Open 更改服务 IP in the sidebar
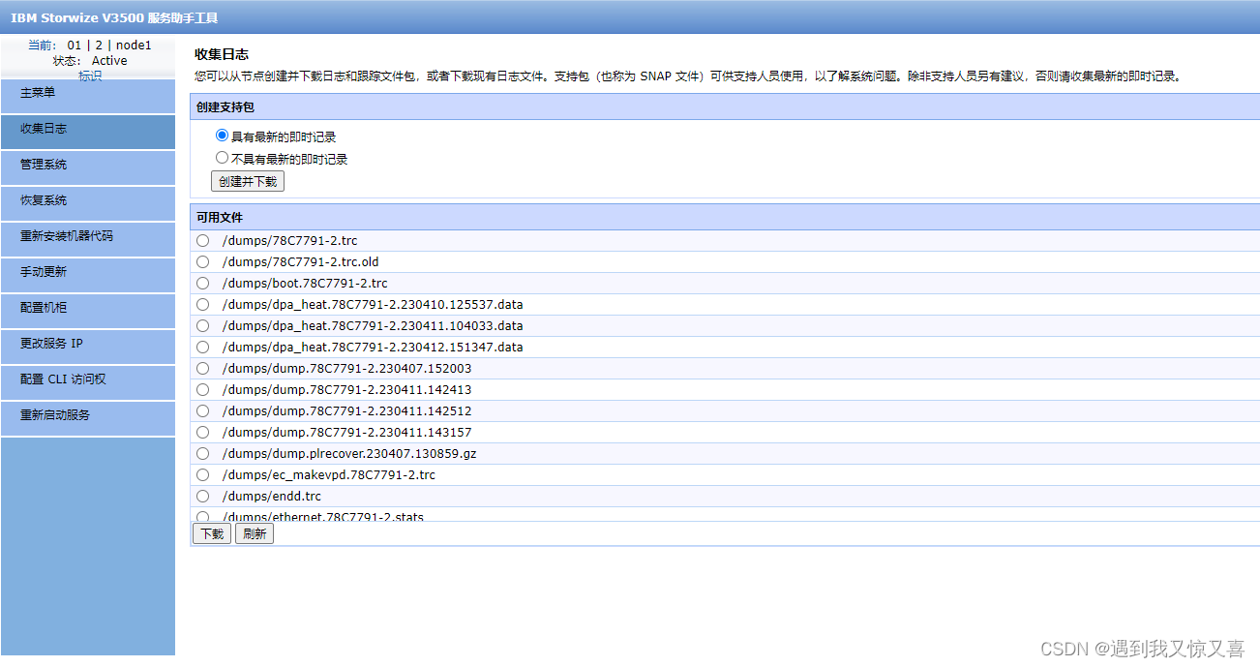Screen dimensions: 1260x667 87,346
